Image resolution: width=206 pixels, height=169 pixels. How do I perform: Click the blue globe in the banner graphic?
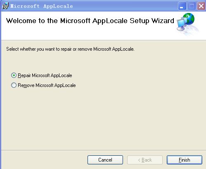(x=189, y=19)
